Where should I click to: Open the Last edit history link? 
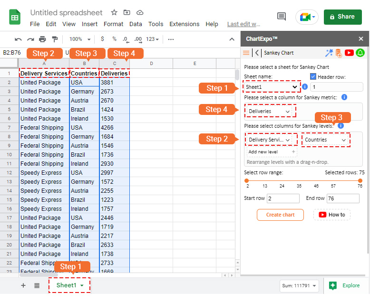243,24
